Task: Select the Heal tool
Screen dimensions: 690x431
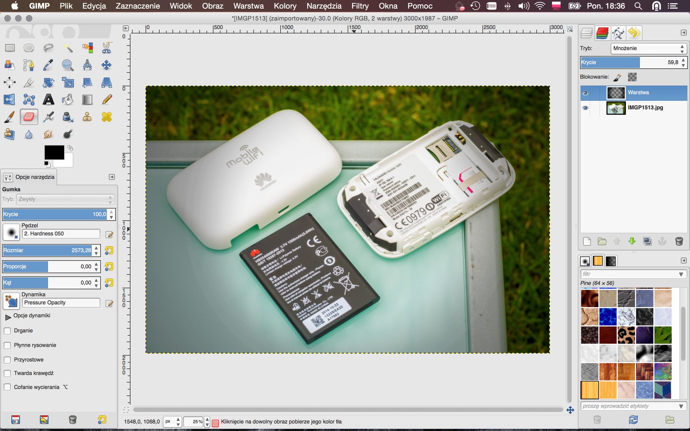Action: tap(107, 117)
